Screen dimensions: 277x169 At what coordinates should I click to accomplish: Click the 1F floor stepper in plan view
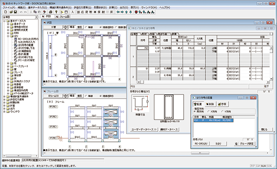point(66,27)
